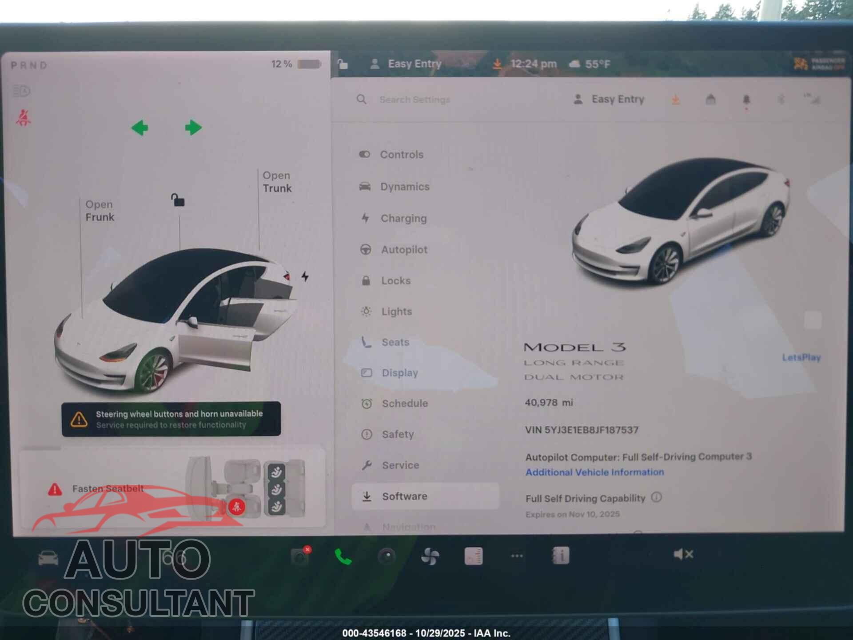Tap the Fasten Seatbelt warning

108,488
